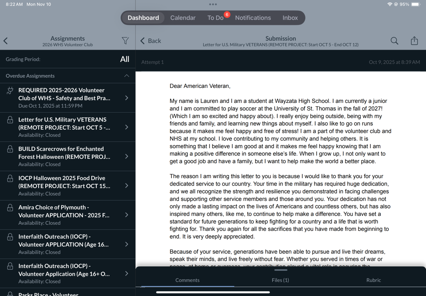Tap the Submission title heading

pos(281,38)
